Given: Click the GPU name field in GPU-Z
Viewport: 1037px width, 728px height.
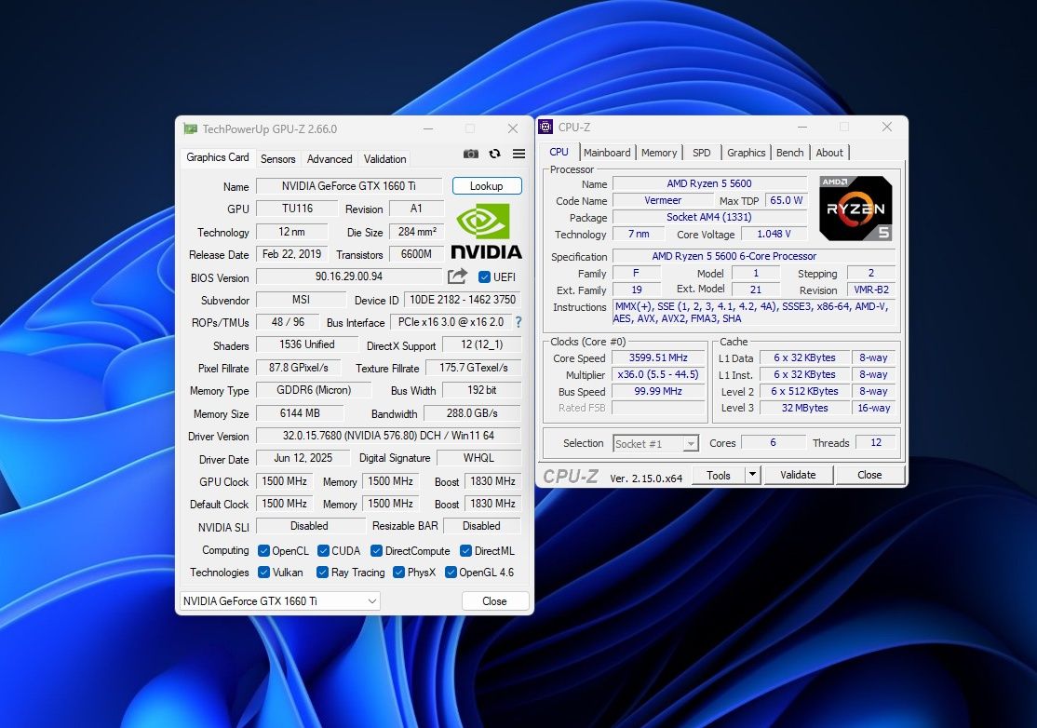Looking at the screenshot, I should click(x=348, y=186).
